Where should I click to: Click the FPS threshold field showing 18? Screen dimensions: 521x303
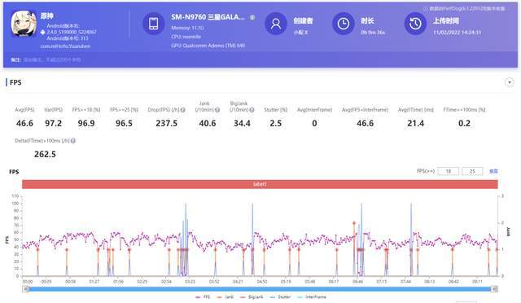(x=449, y=171)
